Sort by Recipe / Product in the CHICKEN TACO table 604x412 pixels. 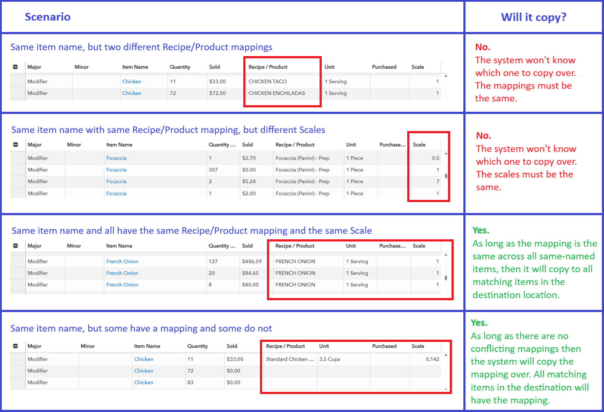[x=268, y=67]
